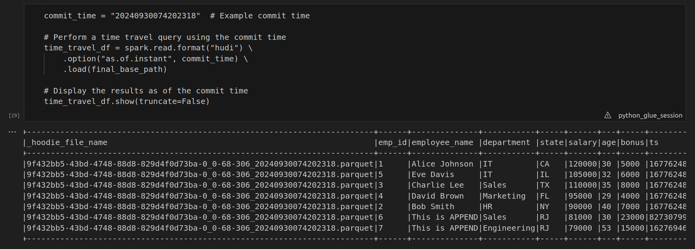Viewport: 695px width, 249px height.
Task: Click the .load(final_base_path) line
Action: [115, 69]
